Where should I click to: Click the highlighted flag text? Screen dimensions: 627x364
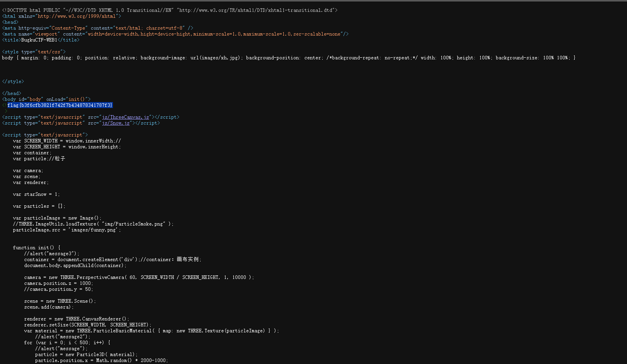tap(60, 105)
